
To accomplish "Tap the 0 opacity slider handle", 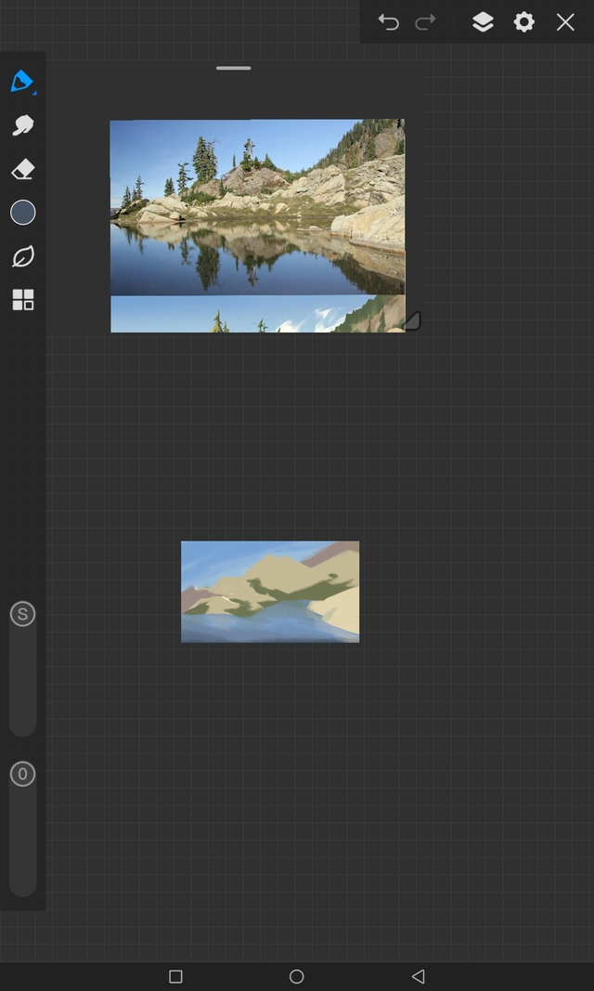I will point(22,774).
